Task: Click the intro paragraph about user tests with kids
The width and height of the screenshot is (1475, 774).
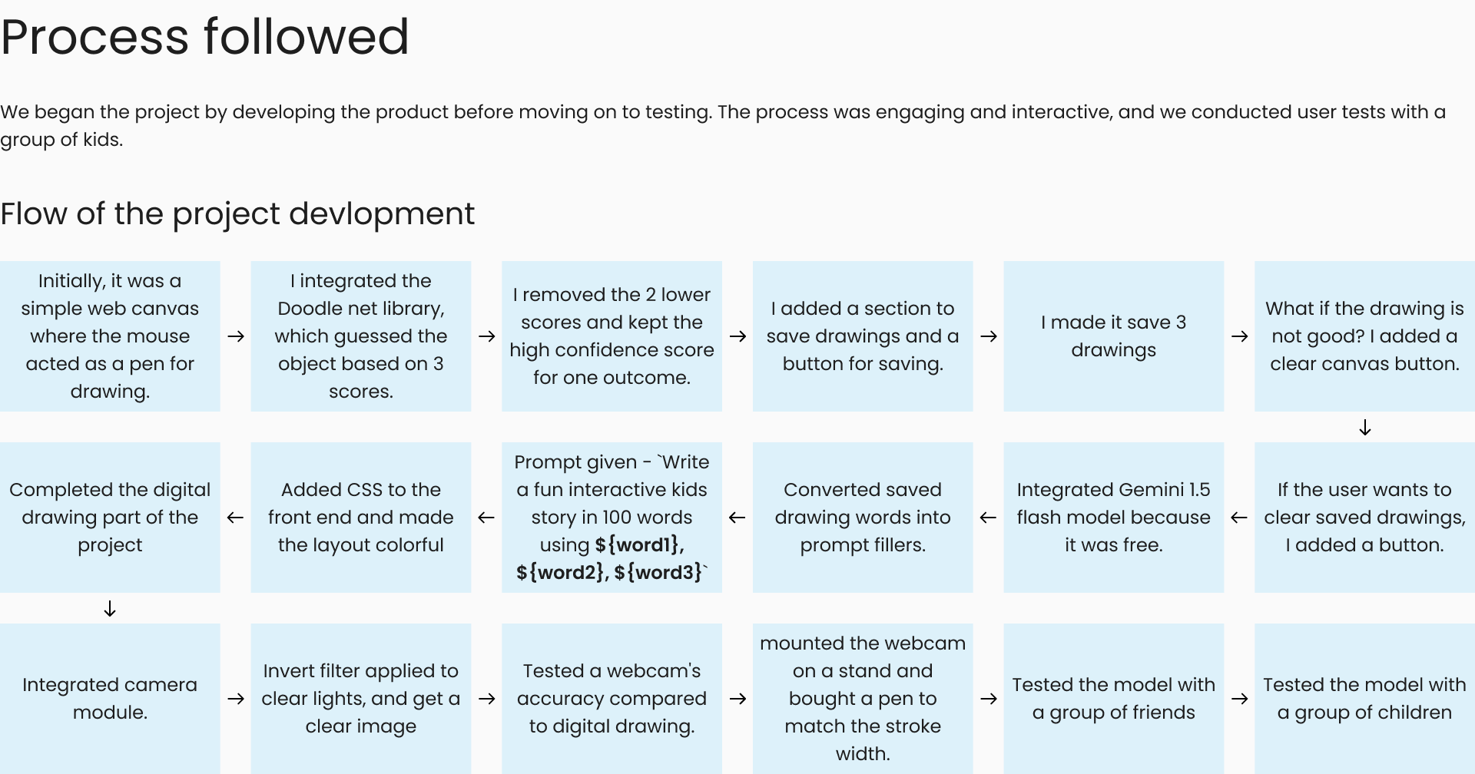Action: click(x=722, y=125)
